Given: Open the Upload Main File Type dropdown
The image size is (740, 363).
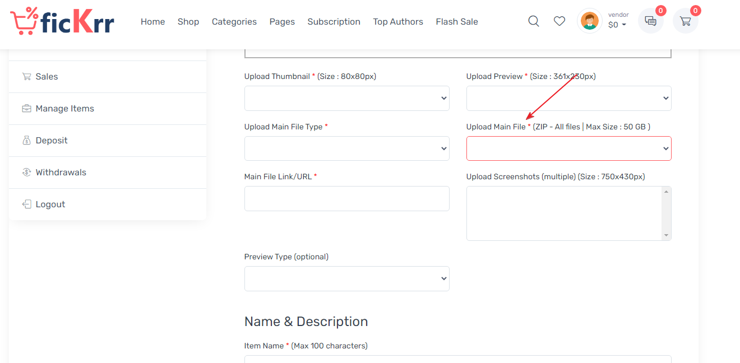Looking at the screenshot, I should [x=346, y=148].
